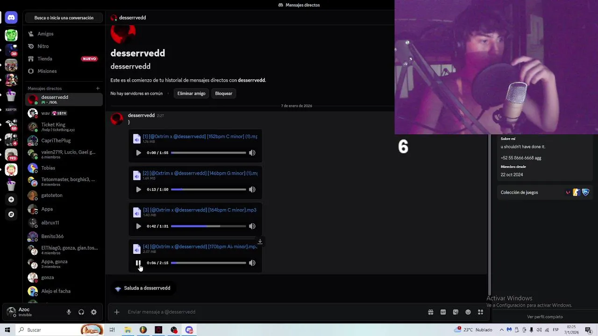Open Amigos friends page
Viewport: 598px width, 336px height.
click(x=64, y=34)
